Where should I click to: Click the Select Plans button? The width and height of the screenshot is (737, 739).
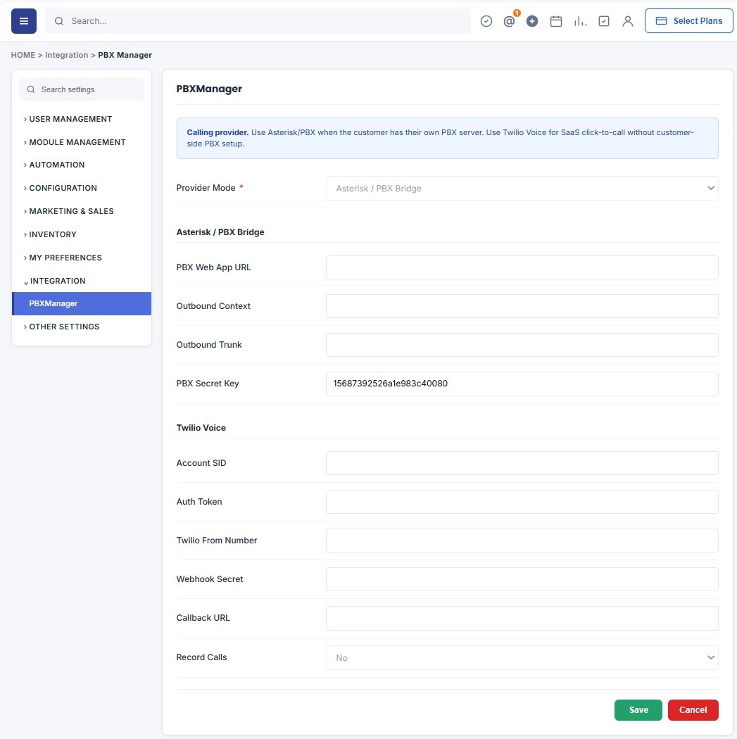coord(688,21)
